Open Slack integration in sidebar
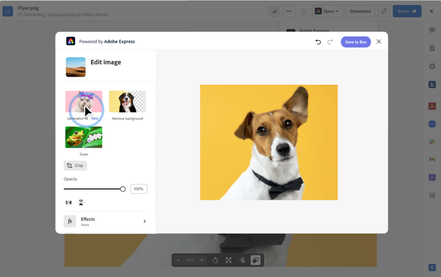 point(432,142)
